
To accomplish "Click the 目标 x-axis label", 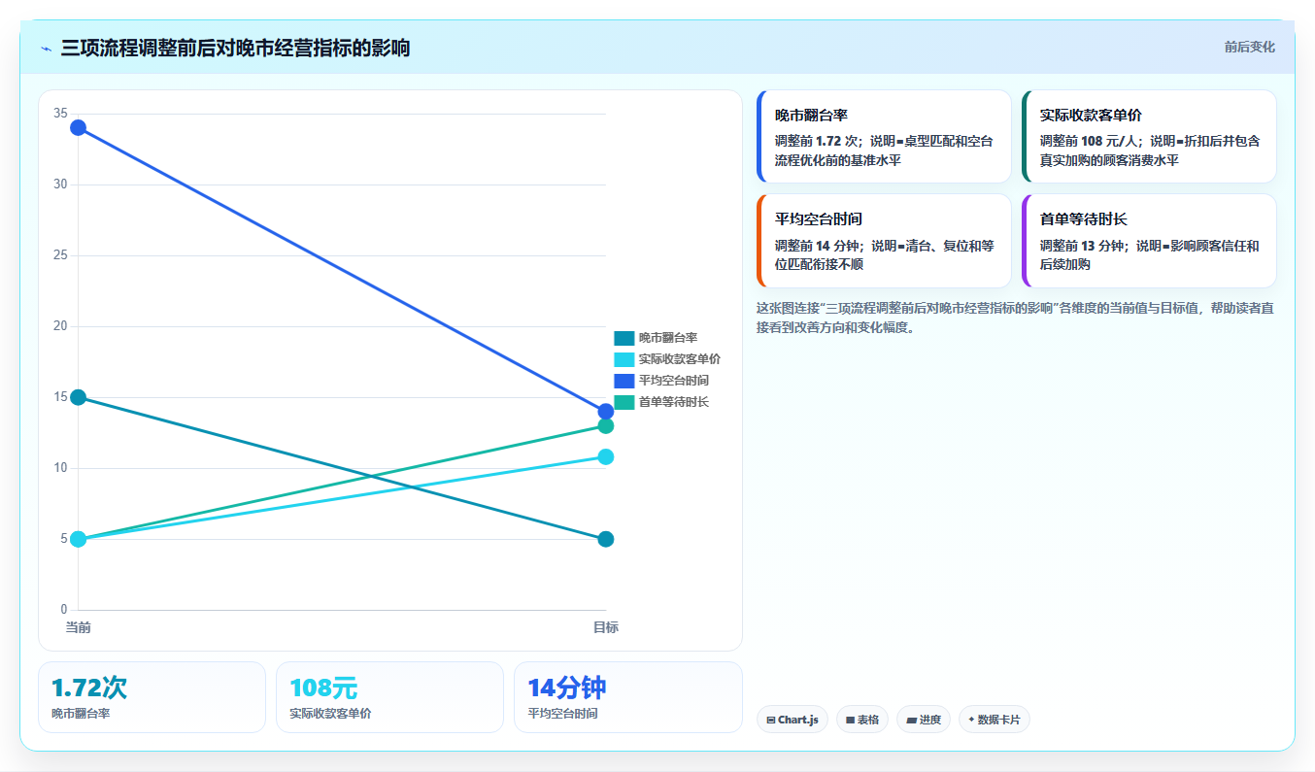I will point(606,627).
